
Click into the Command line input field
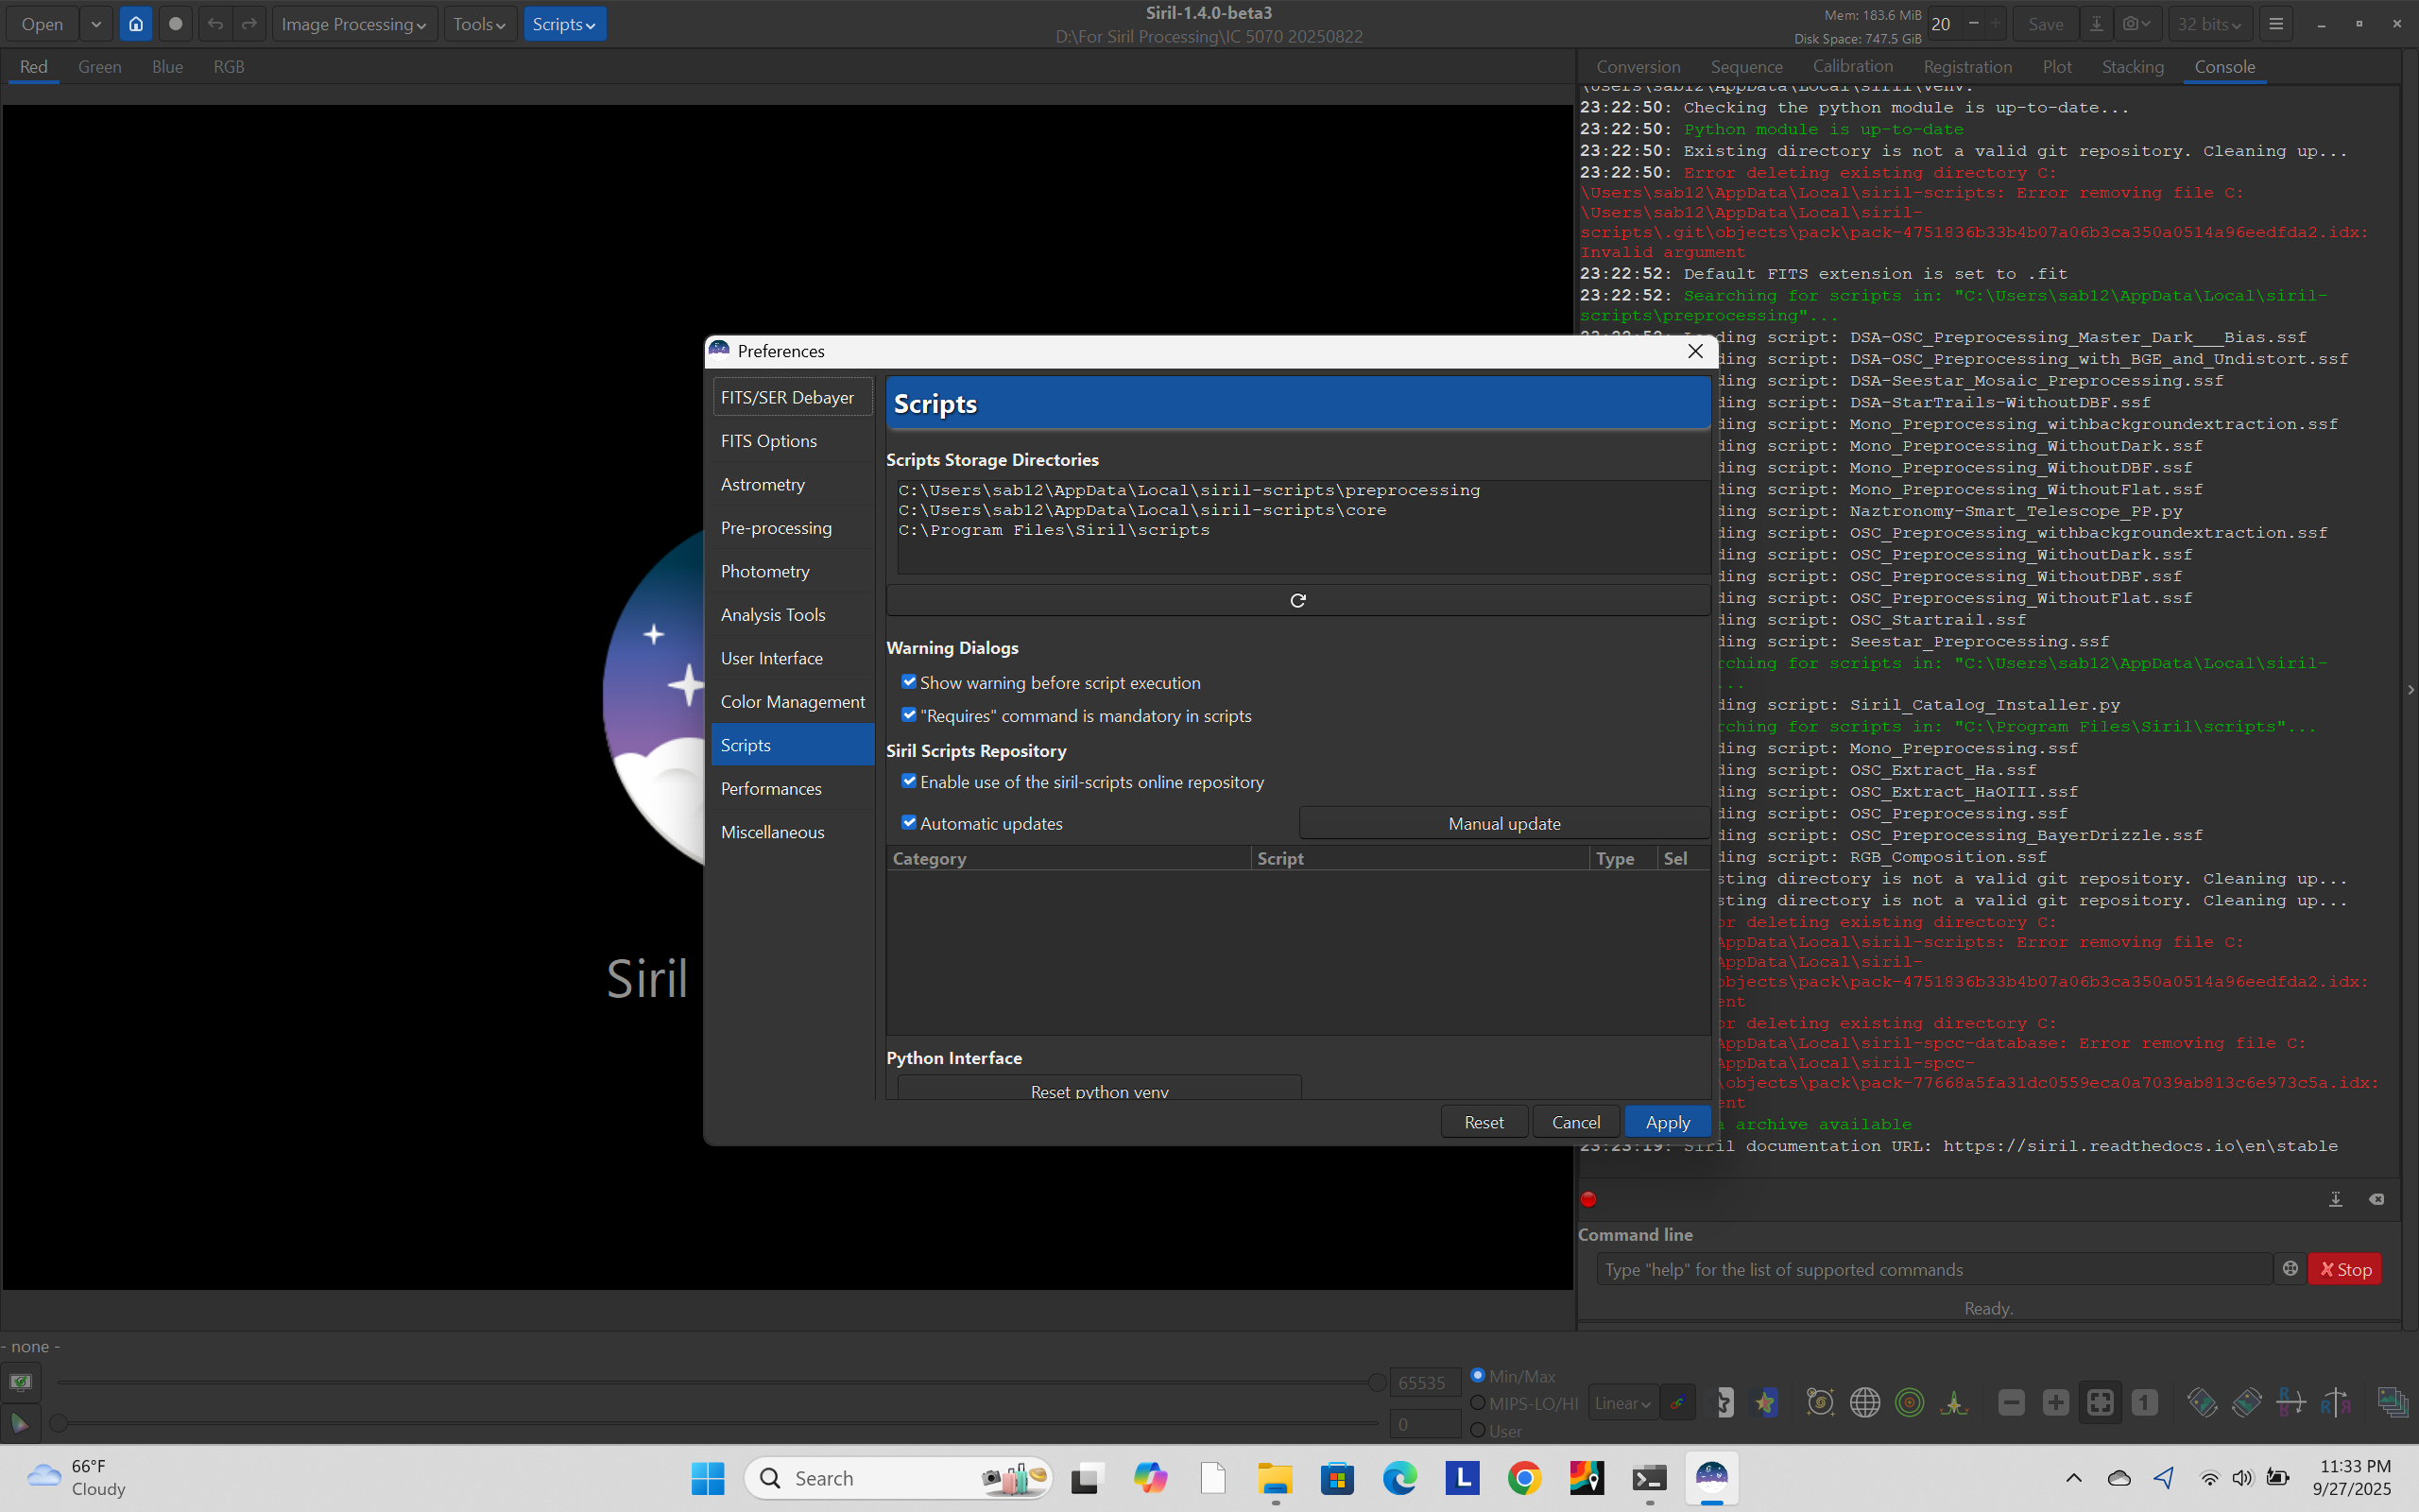pos(1932,1269)
